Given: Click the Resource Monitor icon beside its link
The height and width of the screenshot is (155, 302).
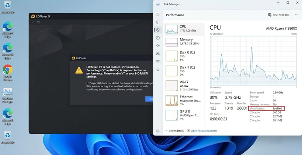Looking at the screenshot, I should click(188, 131).
